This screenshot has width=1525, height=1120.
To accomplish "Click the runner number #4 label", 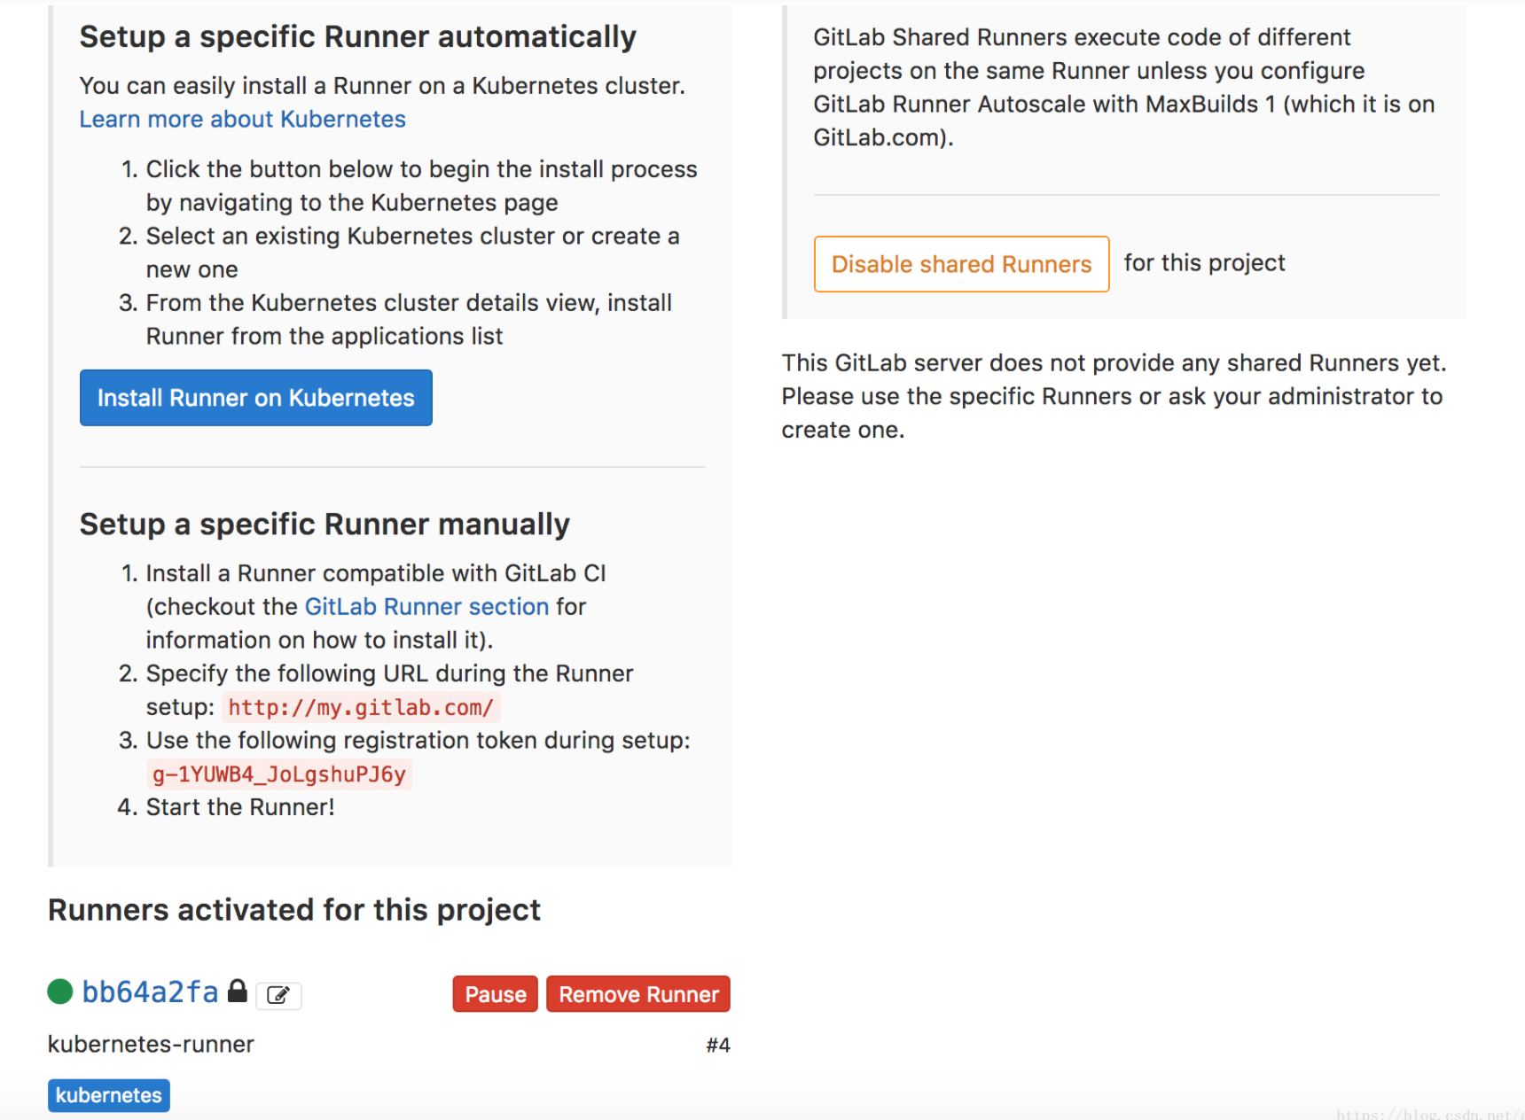I will pos(718,1046).
